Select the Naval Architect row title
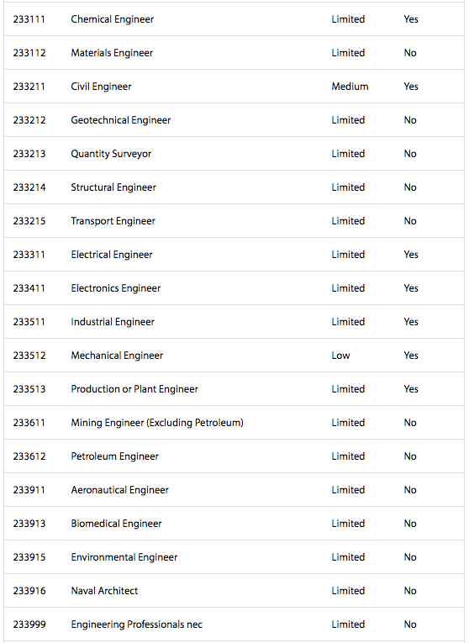469x643 pixels. (x=104, y=591)
